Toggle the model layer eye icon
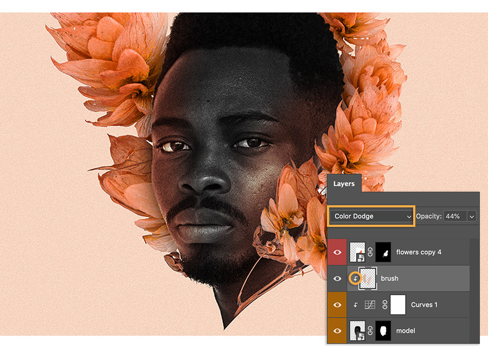 [337, 331]
